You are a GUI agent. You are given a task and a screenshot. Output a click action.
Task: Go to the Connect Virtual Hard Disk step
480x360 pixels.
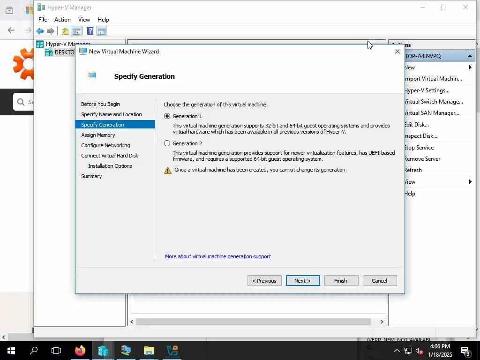[x=110, y=156]
